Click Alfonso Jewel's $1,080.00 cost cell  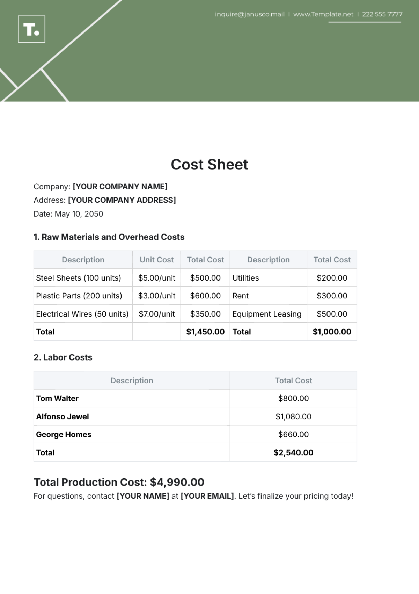[x=293, y=416]
